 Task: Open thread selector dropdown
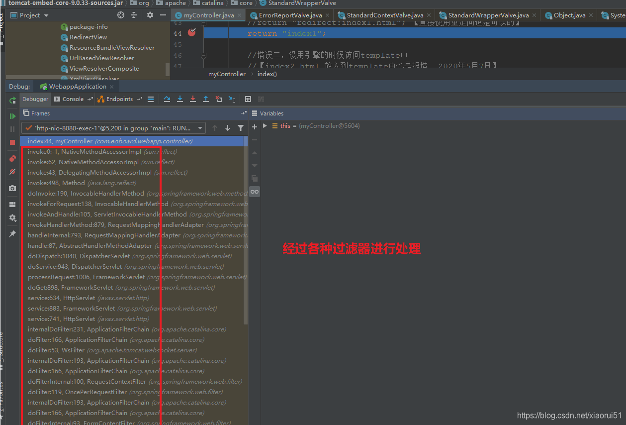tap(113, 128)
